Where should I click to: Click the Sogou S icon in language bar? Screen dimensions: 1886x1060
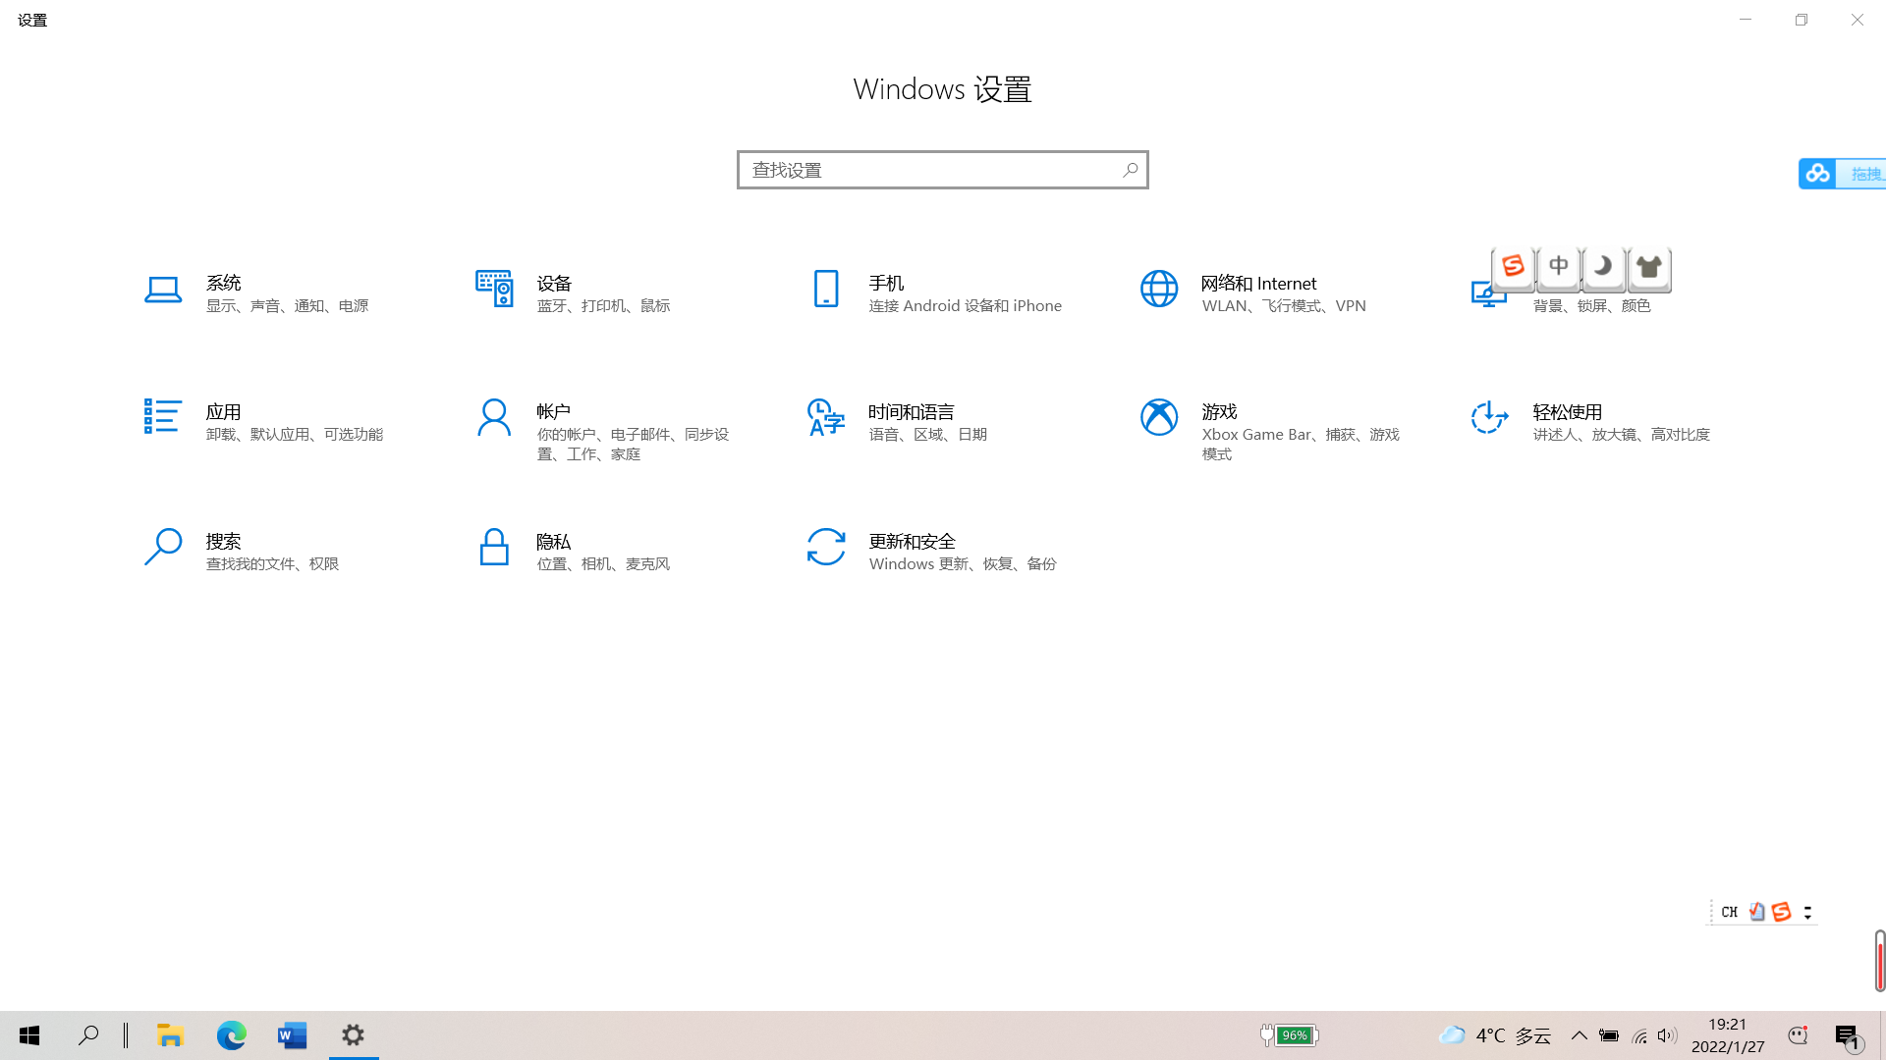click(x=1781, y=912)
